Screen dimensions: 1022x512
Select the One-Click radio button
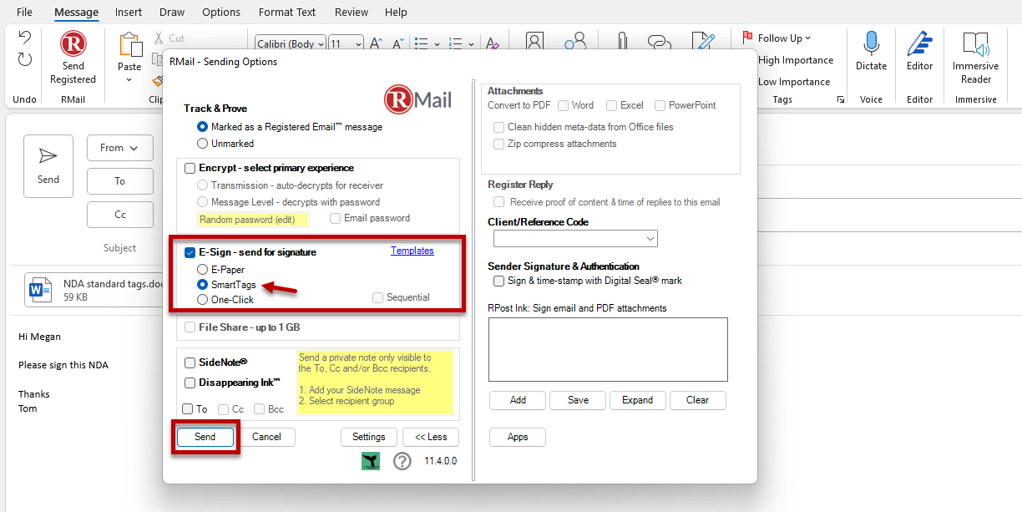point(202,299)
